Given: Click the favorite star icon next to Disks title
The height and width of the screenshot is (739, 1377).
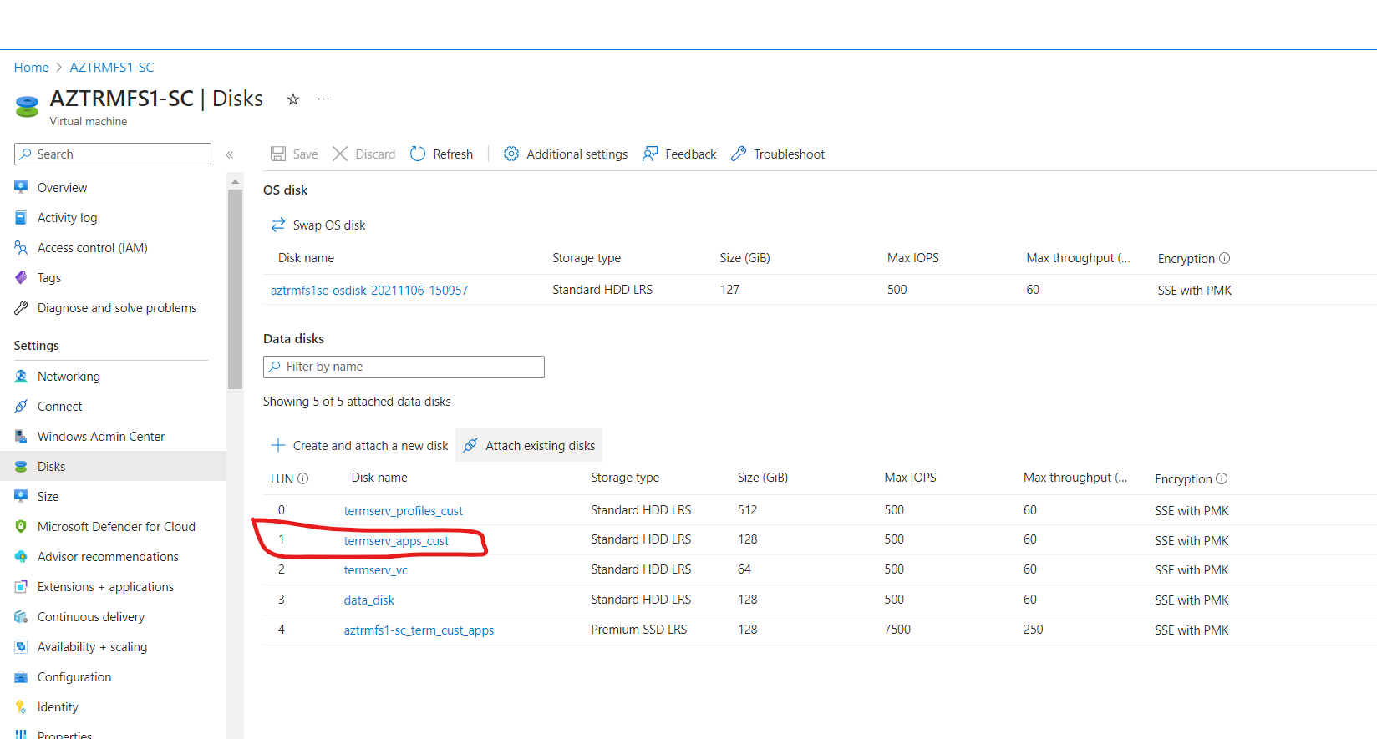Looking at the screenshot, I should coord(293,99).
